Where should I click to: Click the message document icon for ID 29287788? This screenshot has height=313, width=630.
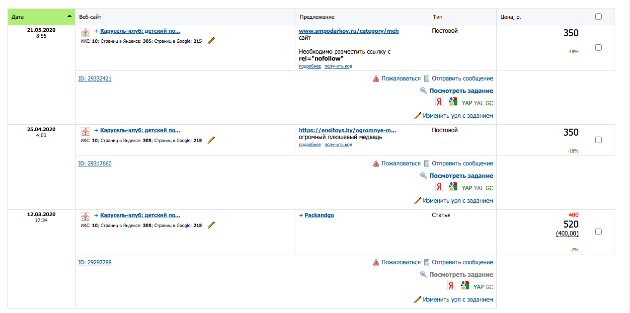point(426,262)
